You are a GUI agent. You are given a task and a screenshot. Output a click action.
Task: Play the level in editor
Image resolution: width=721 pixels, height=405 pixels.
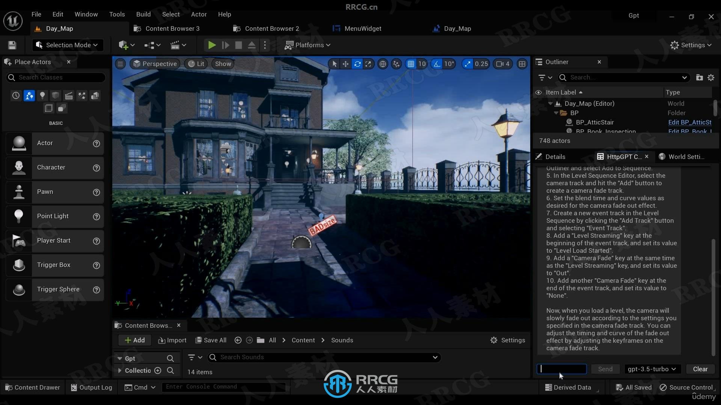[212, 45]
